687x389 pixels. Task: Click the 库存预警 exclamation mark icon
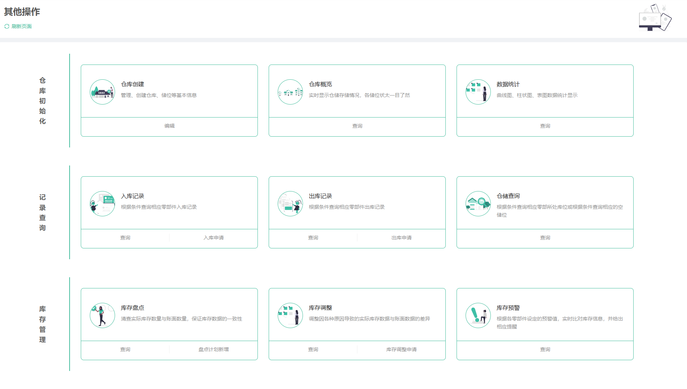point(478,315)
